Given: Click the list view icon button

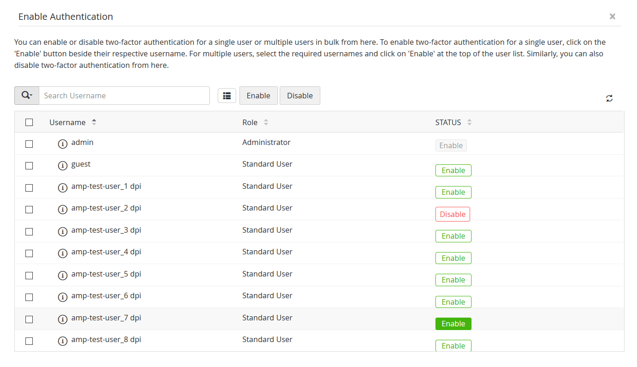Looking at the screenshot, I should 227,96.
